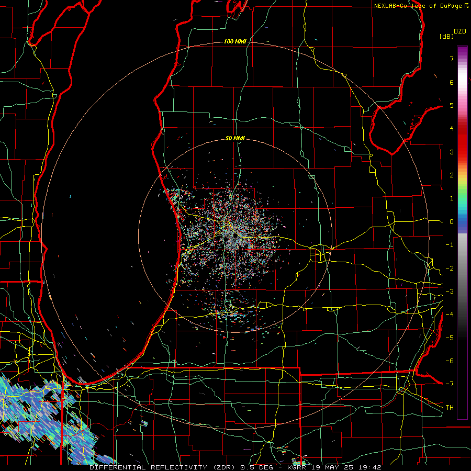The image size is (471, 471).
Task: Click the -4 value on color scale
Action: pyautogui.click(x=450, y=315)
